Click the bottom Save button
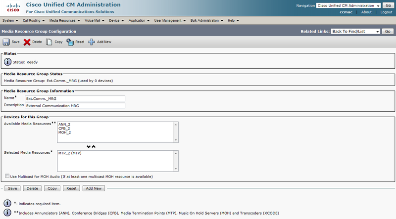The height and width of the screenshot is (219, 396). click(x=12, y=188)
